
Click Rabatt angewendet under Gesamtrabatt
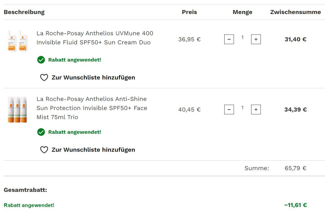(x=29, y=205)
